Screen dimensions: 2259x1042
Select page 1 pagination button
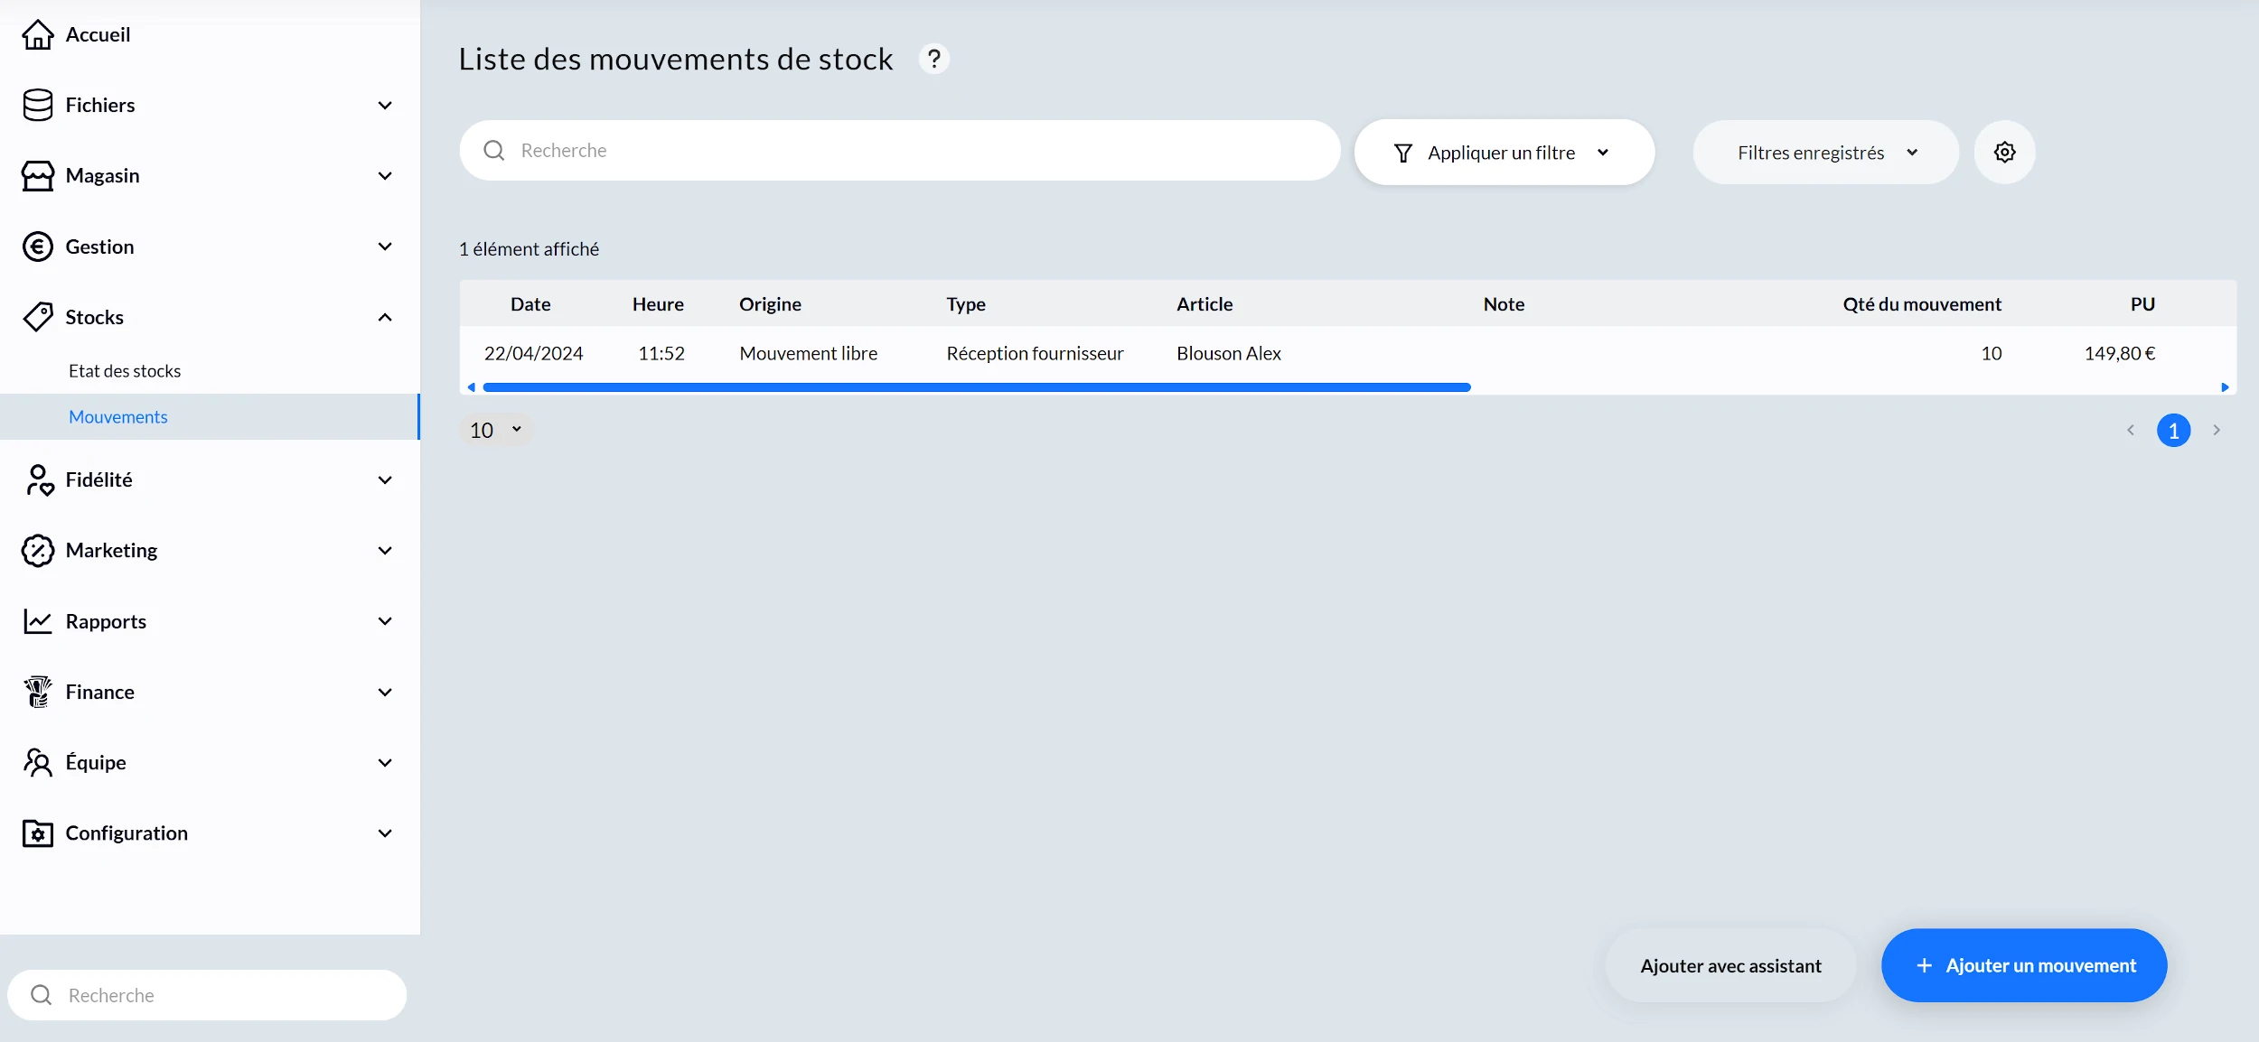(x=2174, y=430)
